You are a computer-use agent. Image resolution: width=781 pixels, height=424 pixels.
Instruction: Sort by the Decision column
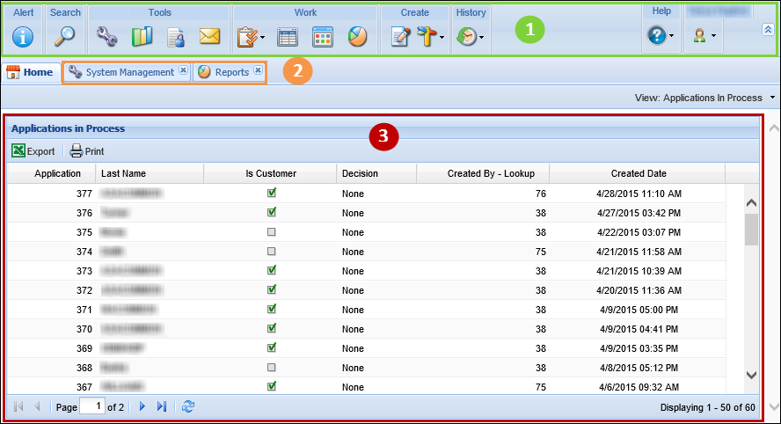[376, 173]
